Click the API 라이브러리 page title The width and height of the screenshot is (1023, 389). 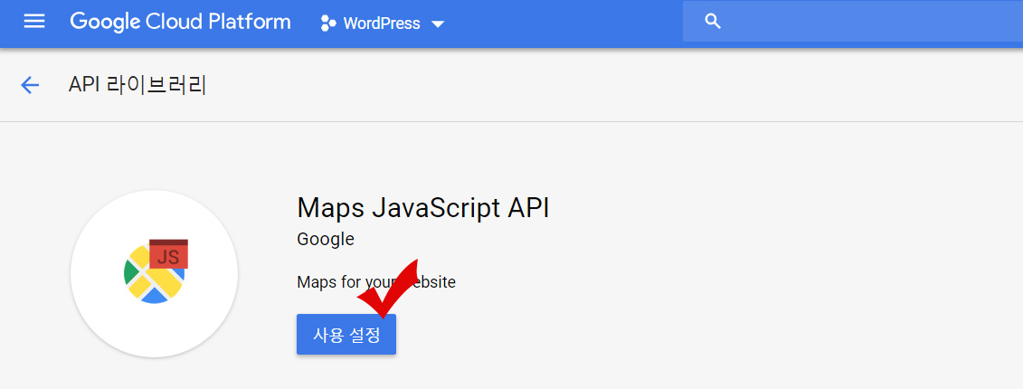coord(137,85)
